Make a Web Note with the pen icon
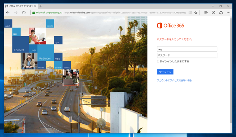The width and height of the screenshot is (236, 137). pyautogui.click(x=214, y=13)
